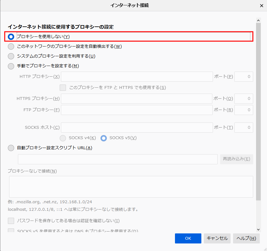Click the SOCKS ホスト input field
This screenshot has width=267, height=251.
(x=137, y=128)
